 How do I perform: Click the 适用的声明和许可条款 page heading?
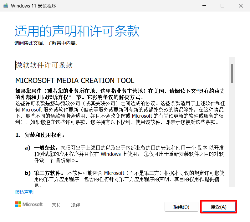point(77,32)
